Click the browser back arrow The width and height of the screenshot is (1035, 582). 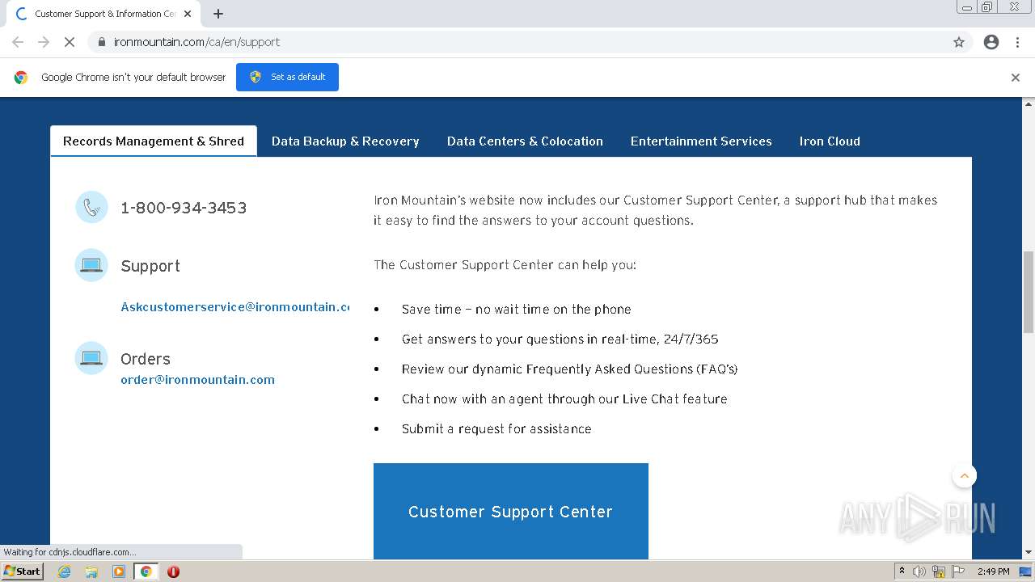[x=18, y=42]
